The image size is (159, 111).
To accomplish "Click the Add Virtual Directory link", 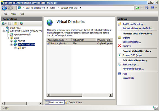I will coord(134,24).
